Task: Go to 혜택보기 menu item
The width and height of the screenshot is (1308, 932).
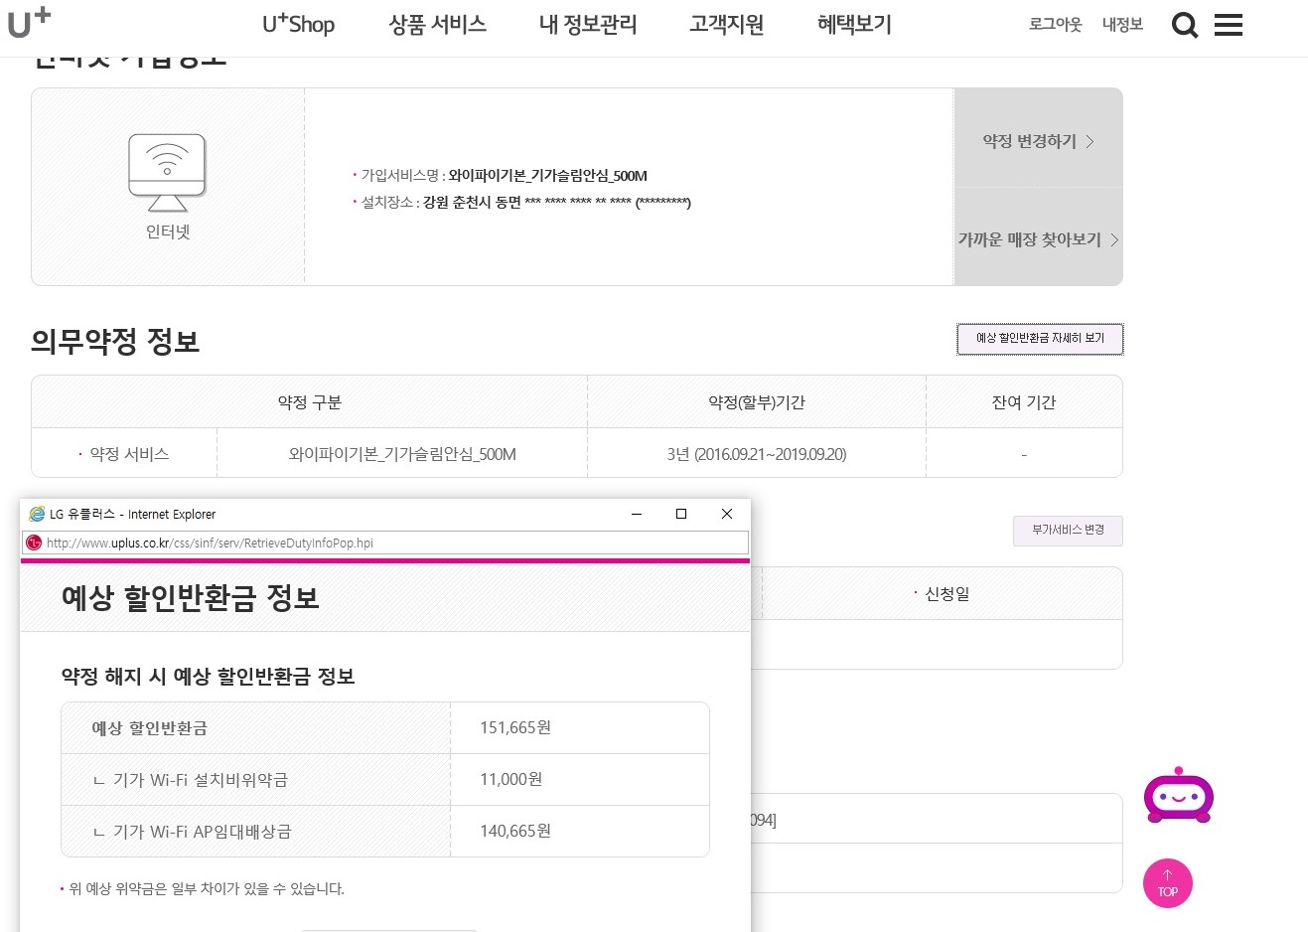Action: (x=854, y=25)
